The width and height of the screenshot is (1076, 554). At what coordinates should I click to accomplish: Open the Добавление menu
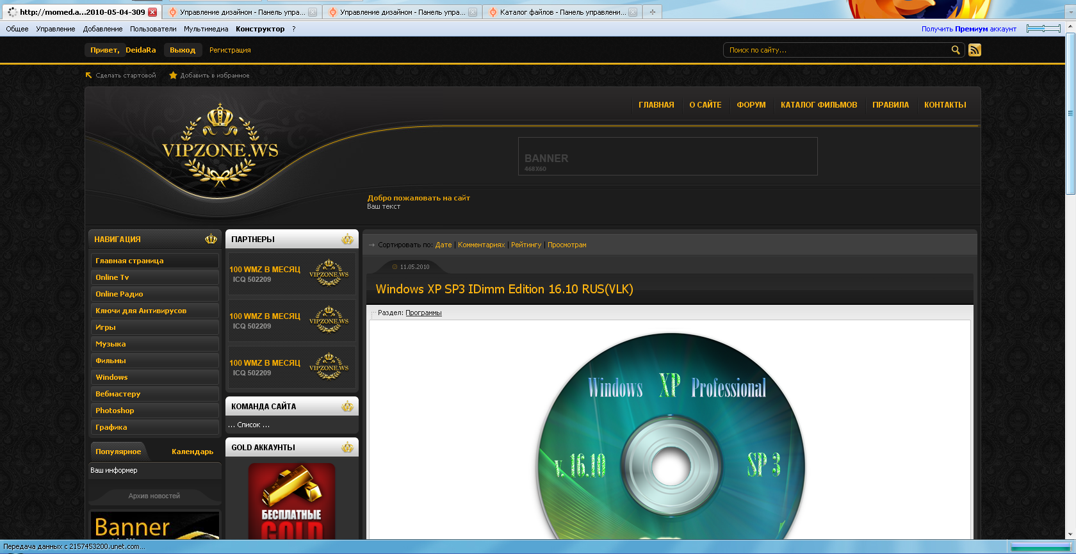pyautogui.click(x=102, y=29)
